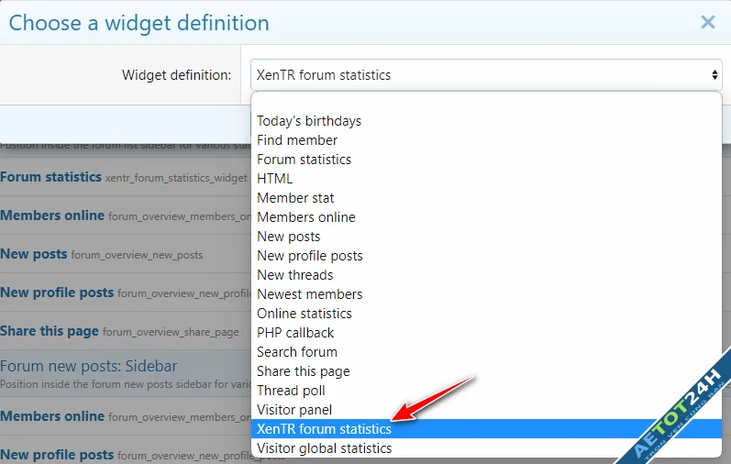
Task: Select Visitor panel option
Action: pos(294,410)
